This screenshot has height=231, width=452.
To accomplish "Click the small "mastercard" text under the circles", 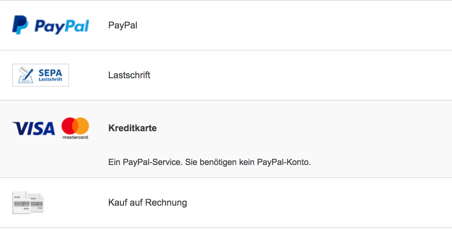I will (76, 137).
